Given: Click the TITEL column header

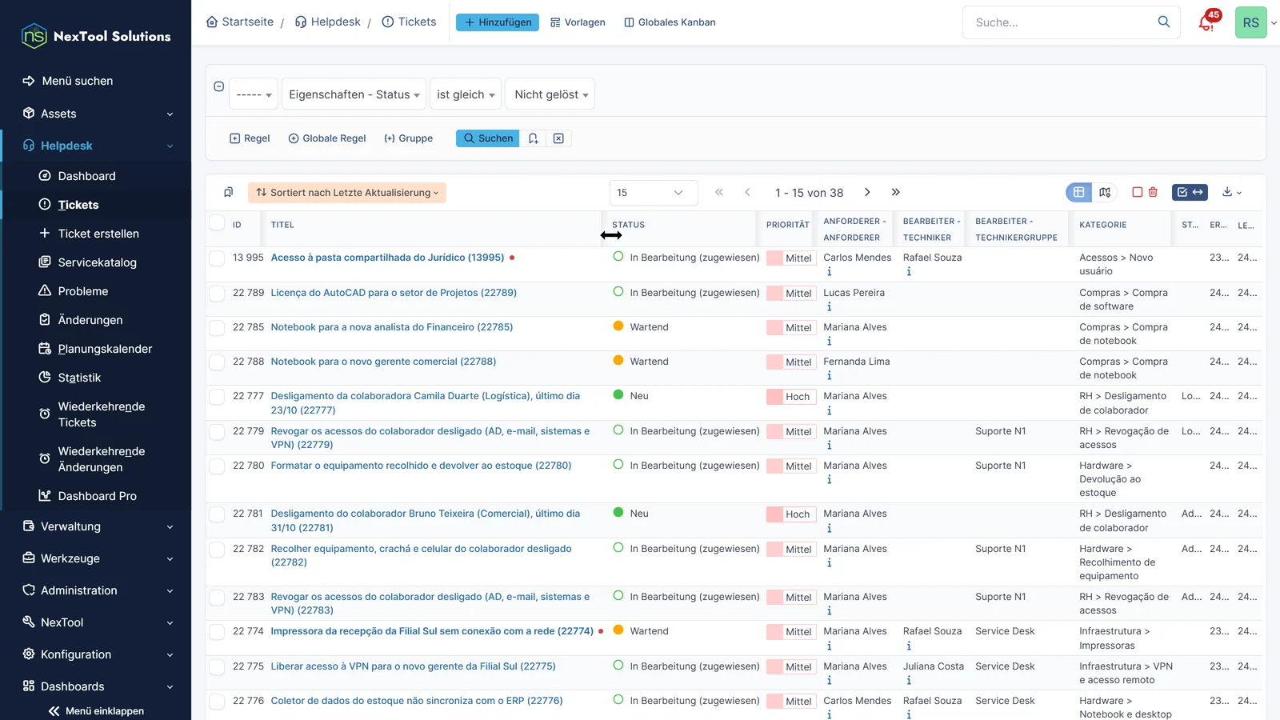Looking at the screenshot, I should 282,225.
